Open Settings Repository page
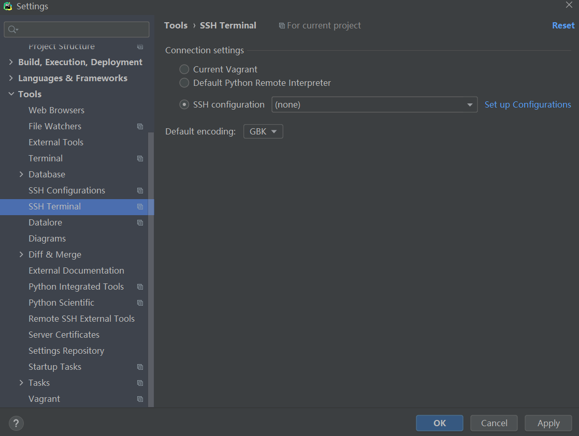This screenshot has height=436, width=579. pyautogui.click(x=66, y=351)
